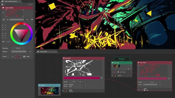
Task: Toggle eye on Drawing node thumbnail
Action: point(39,88)
